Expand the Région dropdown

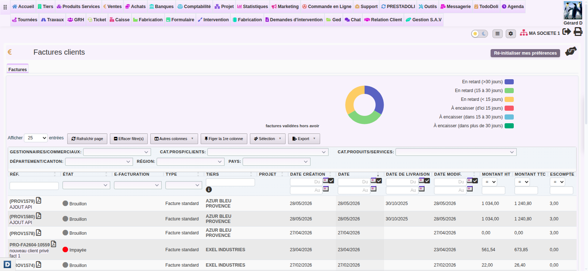[x=190, y=161]
